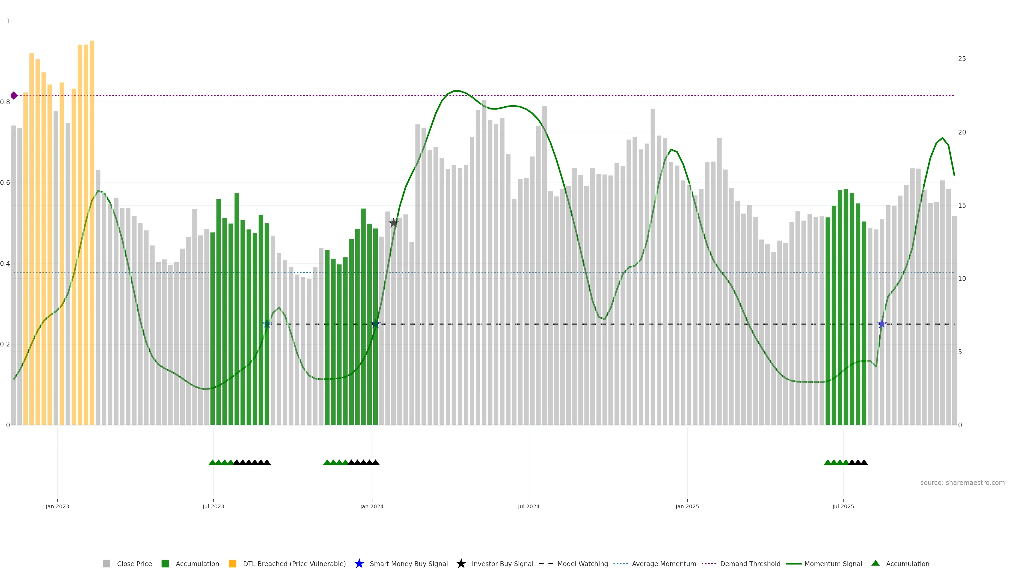Click the purple diamond Demand Threshold marker
Screen dimensions: 1018x573
click(x=14, y=95)
